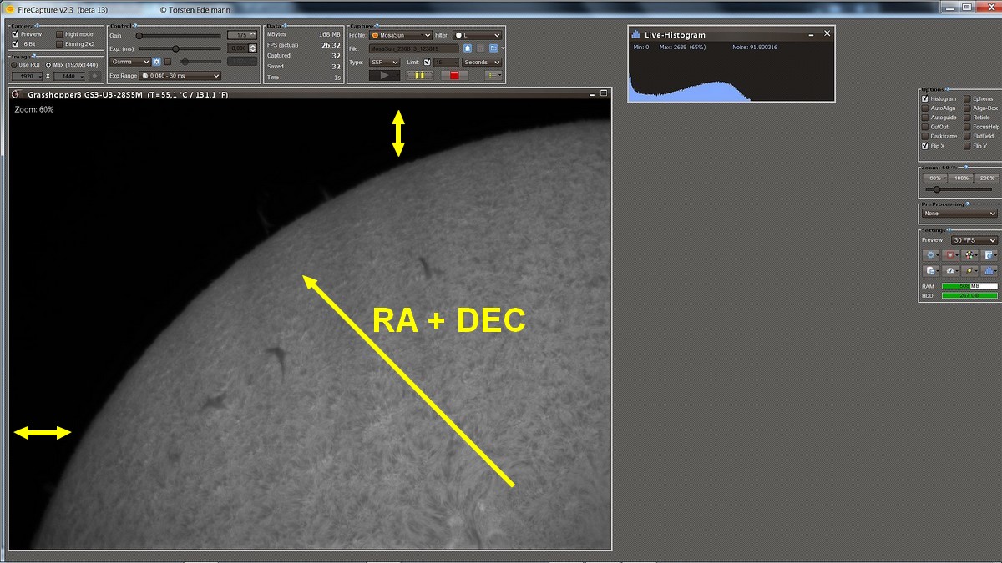Image resolution: width=1002 pixels, height=563 pixels.
Task: Open the capture list options icon
Action: tap(493, 75)
